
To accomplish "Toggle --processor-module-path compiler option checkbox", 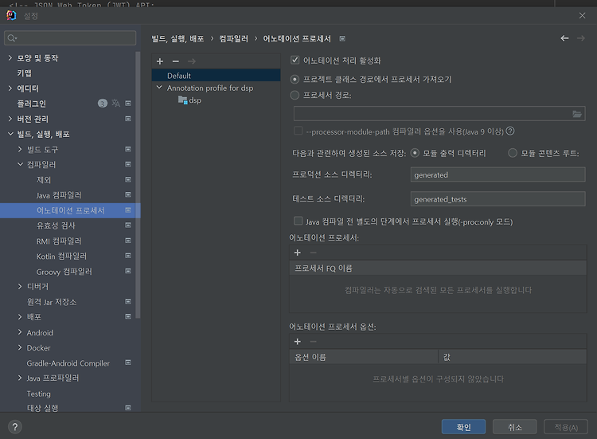I will click(298, 131).
